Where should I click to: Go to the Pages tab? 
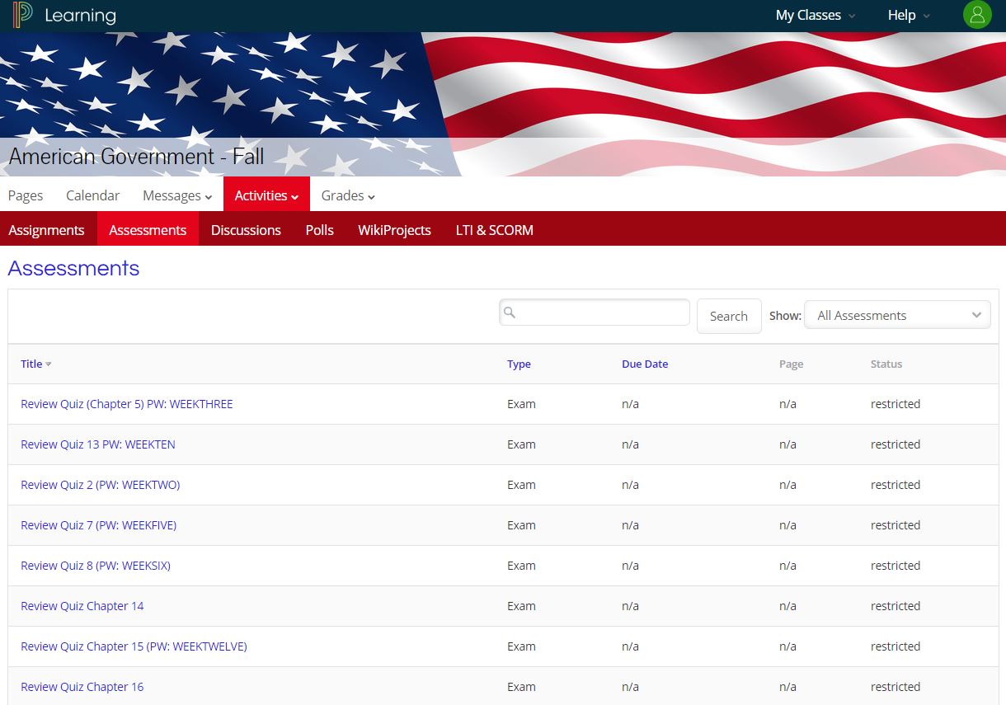[26, 195]
